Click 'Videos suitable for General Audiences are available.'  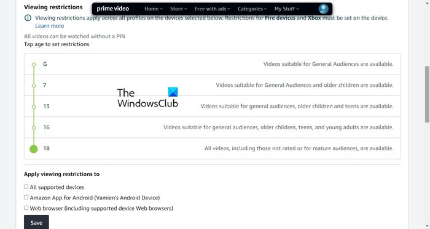(328, 64)
